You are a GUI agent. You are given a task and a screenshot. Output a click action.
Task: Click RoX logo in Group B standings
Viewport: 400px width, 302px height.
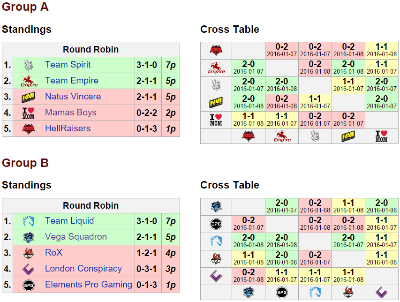coord(29,253)
